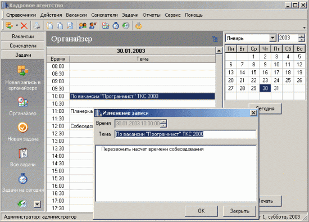Image resolution: width=309 pixels, height=222 pixels.
Task: Click the first document page toolbar icon
Action: pos(49,26)
